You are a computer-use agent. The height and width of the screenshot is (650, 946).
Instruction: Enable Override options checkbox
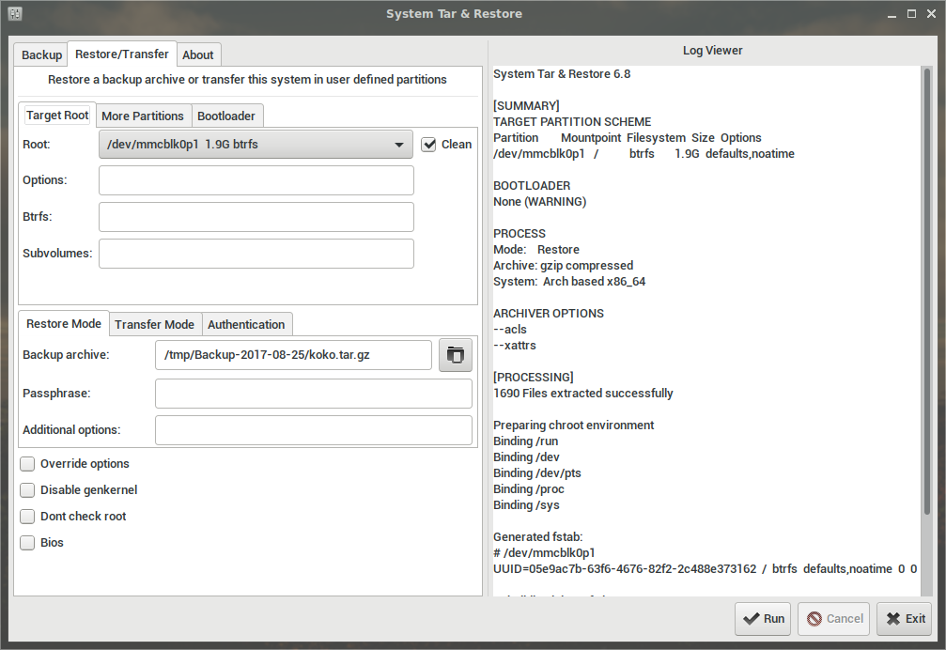click(x=27, y=464)
